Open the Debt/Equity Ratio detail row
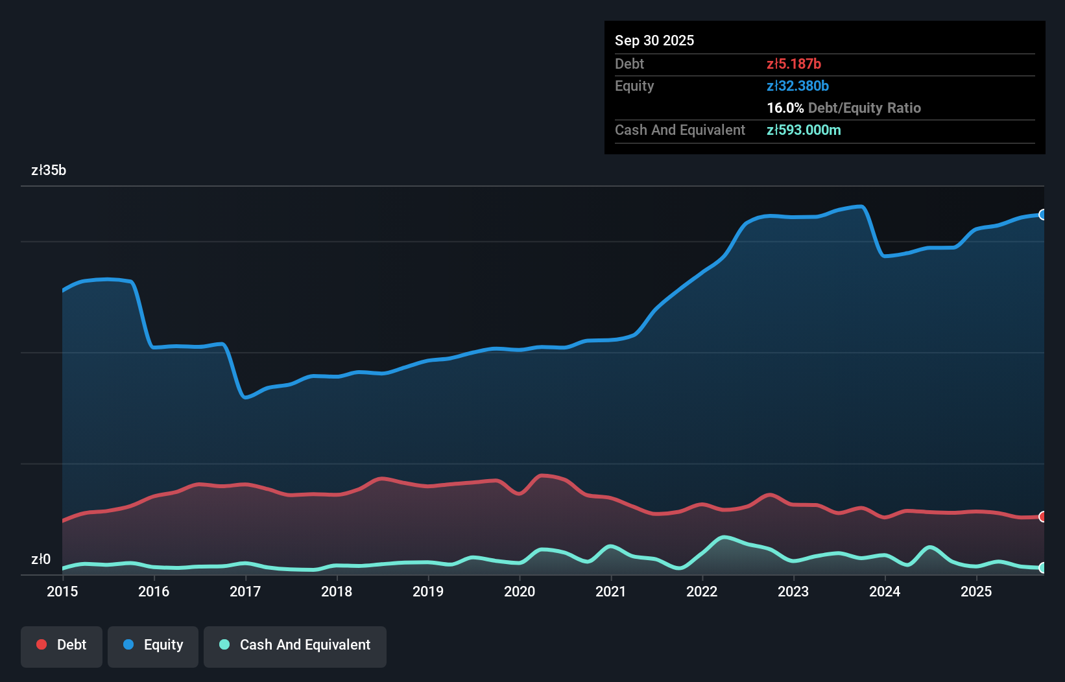 click(x=844, y=108)
